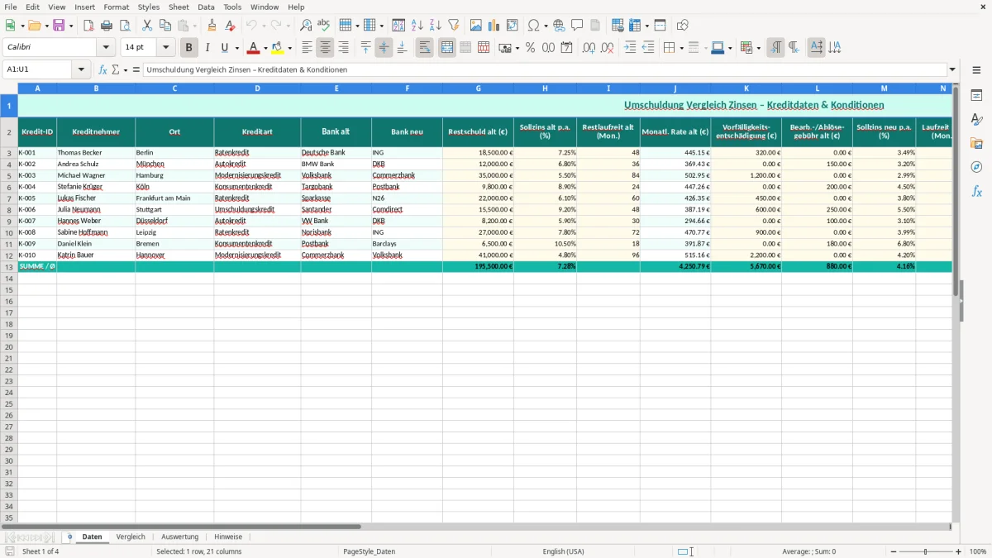Apply the yellow background color swatch
Image resolution: width=992 pixels, height=558 pixels.
(x=278, y=48)
